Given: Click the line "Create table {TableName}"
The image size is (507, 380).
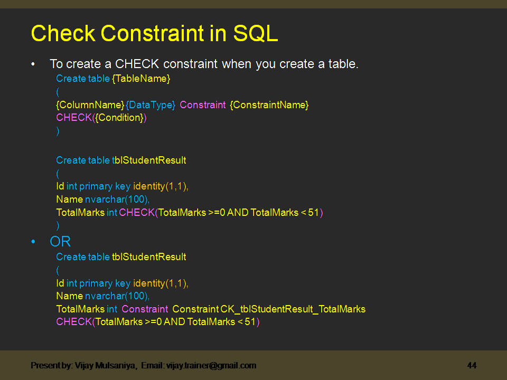Looking at the screenshot, I should [113, 79].
